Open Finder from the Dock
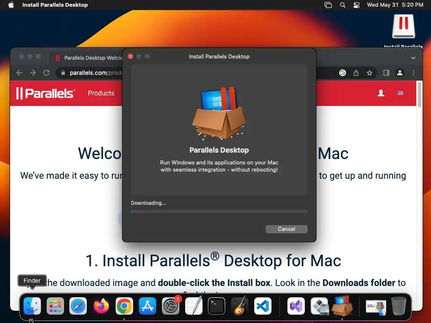This screenshot has height=323, width=431. pos(32,306)
